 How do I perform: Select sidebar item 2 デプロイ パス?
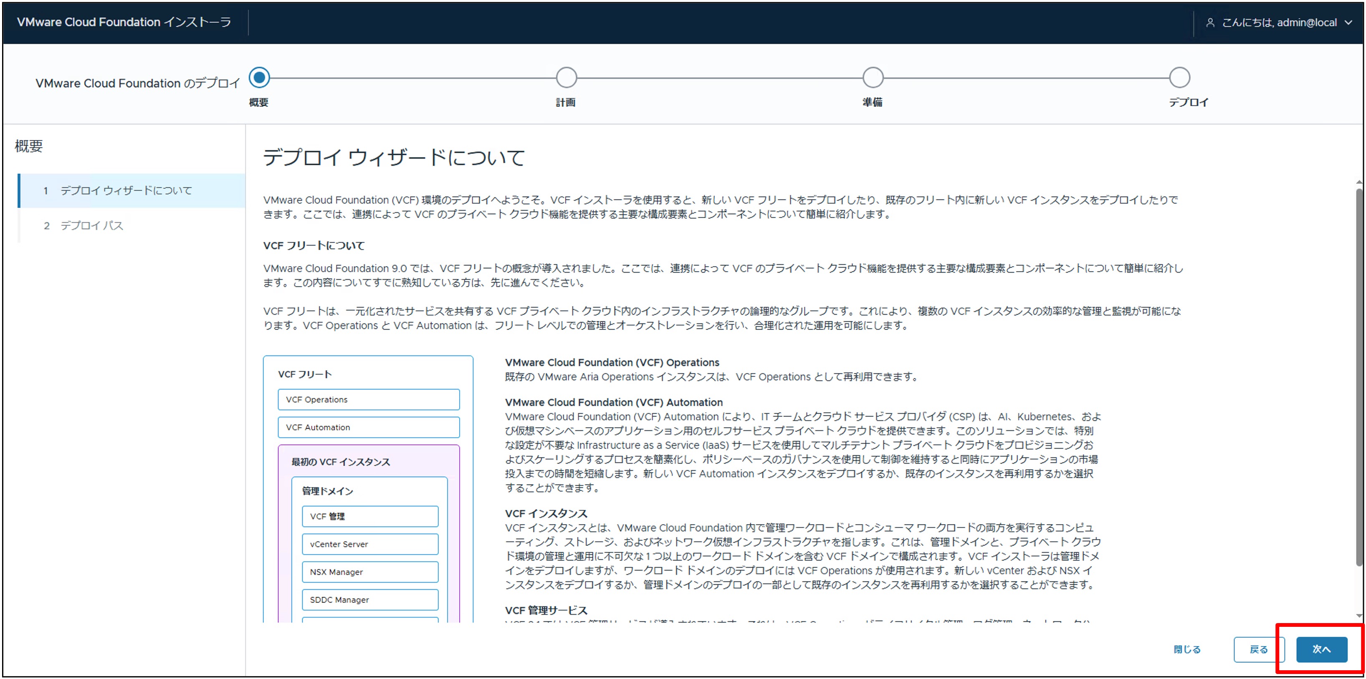(x=132, y=226)
